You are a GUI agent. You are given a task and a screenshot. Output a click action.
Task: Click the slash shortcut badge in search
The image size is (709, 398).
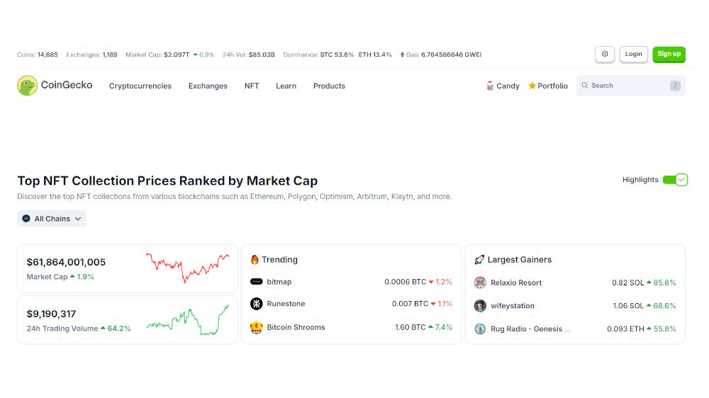pos(675,86)
